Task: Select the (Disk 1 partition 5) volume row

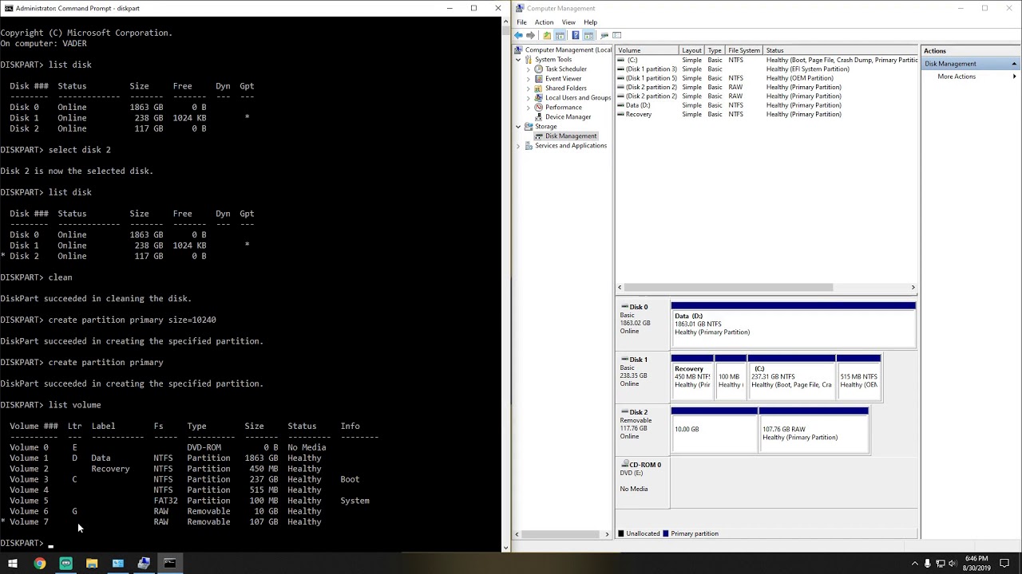Action: [x=766, y=78]
